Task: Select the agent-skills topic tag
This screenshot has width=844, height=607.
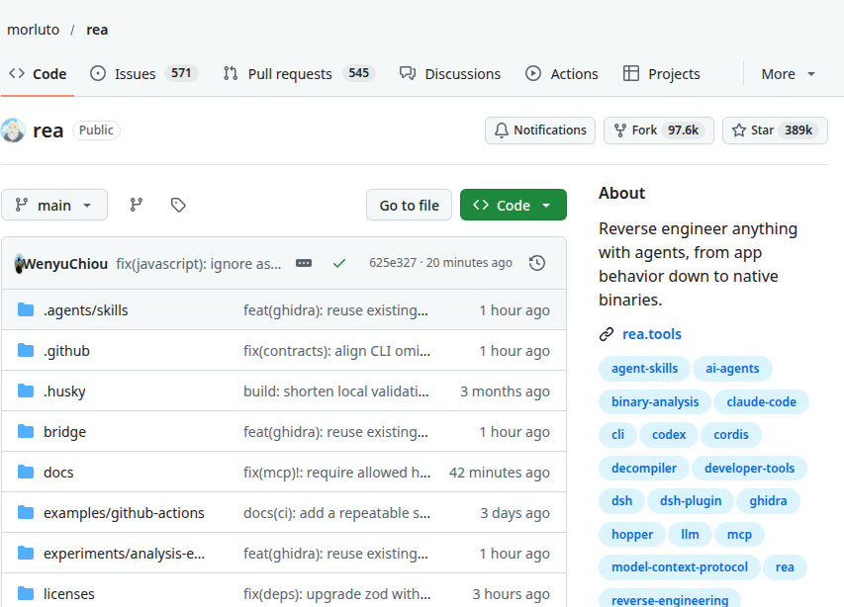Action: [x=644, y=369]
